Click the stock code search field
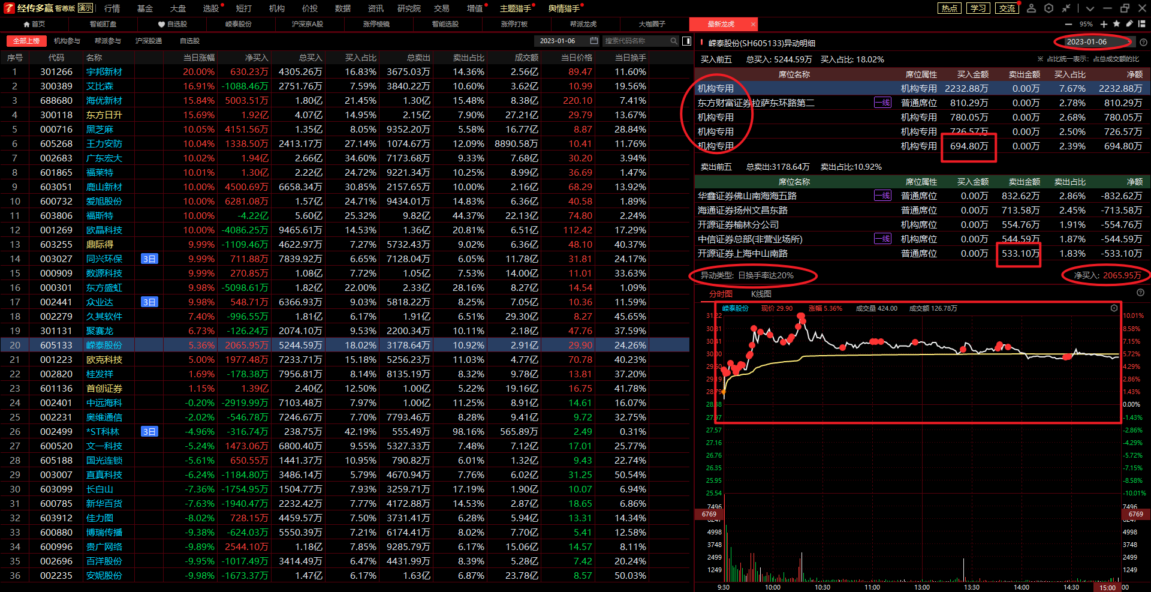1151x592 pixels. point(634,41)
